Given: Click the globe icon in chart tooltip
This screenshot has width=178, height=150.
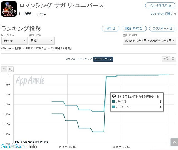Looking at the screenshot, I should click(x=114, y=96).
